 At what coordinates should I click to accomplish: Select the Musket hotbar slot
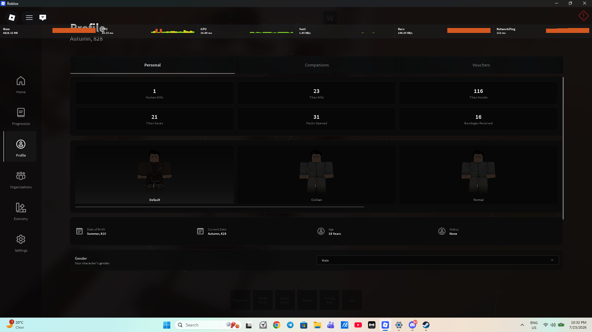tap(307, 300)
